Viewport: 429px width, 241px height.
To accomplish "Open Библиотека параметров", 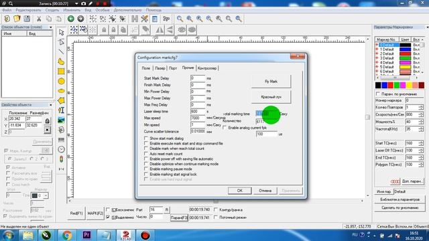I will click(x=400, y=199).
